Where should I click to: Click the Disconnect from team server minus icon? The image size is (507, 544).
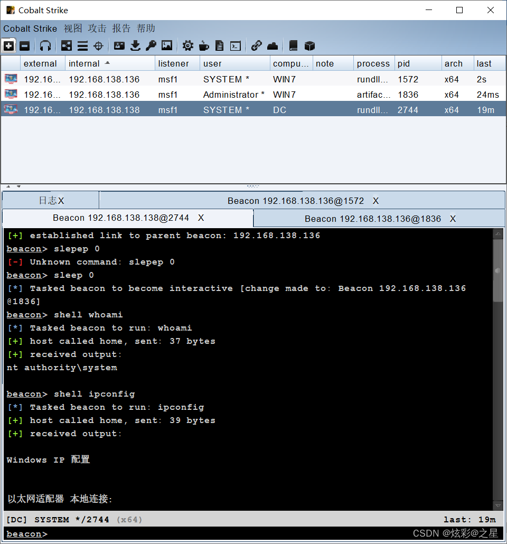pyautogui.click(x=25, y=46)
